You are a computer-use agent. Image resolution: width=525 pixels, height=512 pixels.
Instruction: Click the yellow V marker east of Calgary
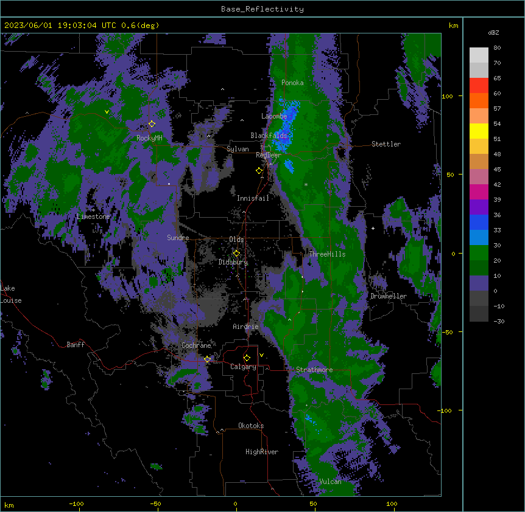point(261,355)
